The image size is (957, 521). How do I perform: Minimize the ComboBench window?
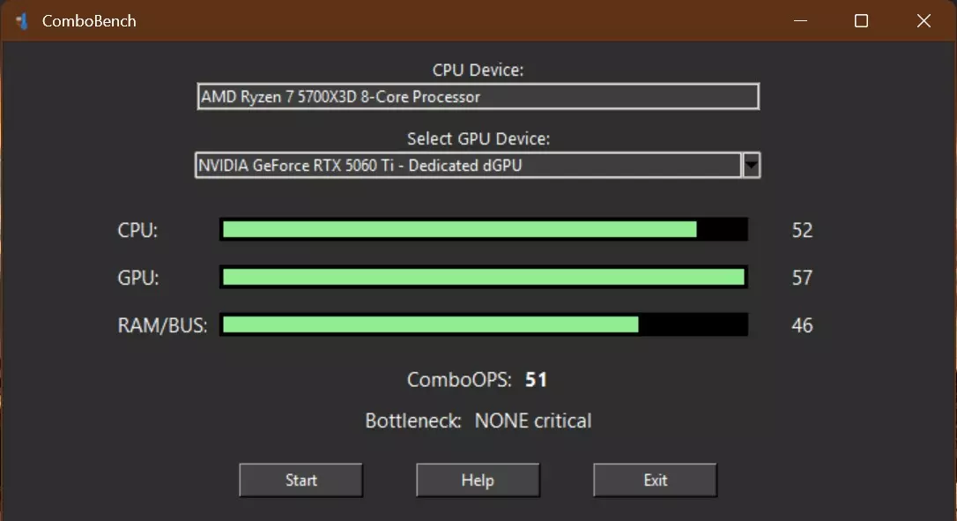(x=801, y=21)
